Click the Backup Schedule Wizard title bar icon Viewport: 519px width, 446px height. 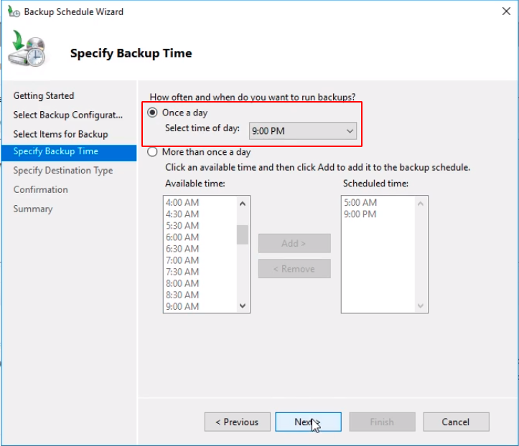[x=12, y=11]
